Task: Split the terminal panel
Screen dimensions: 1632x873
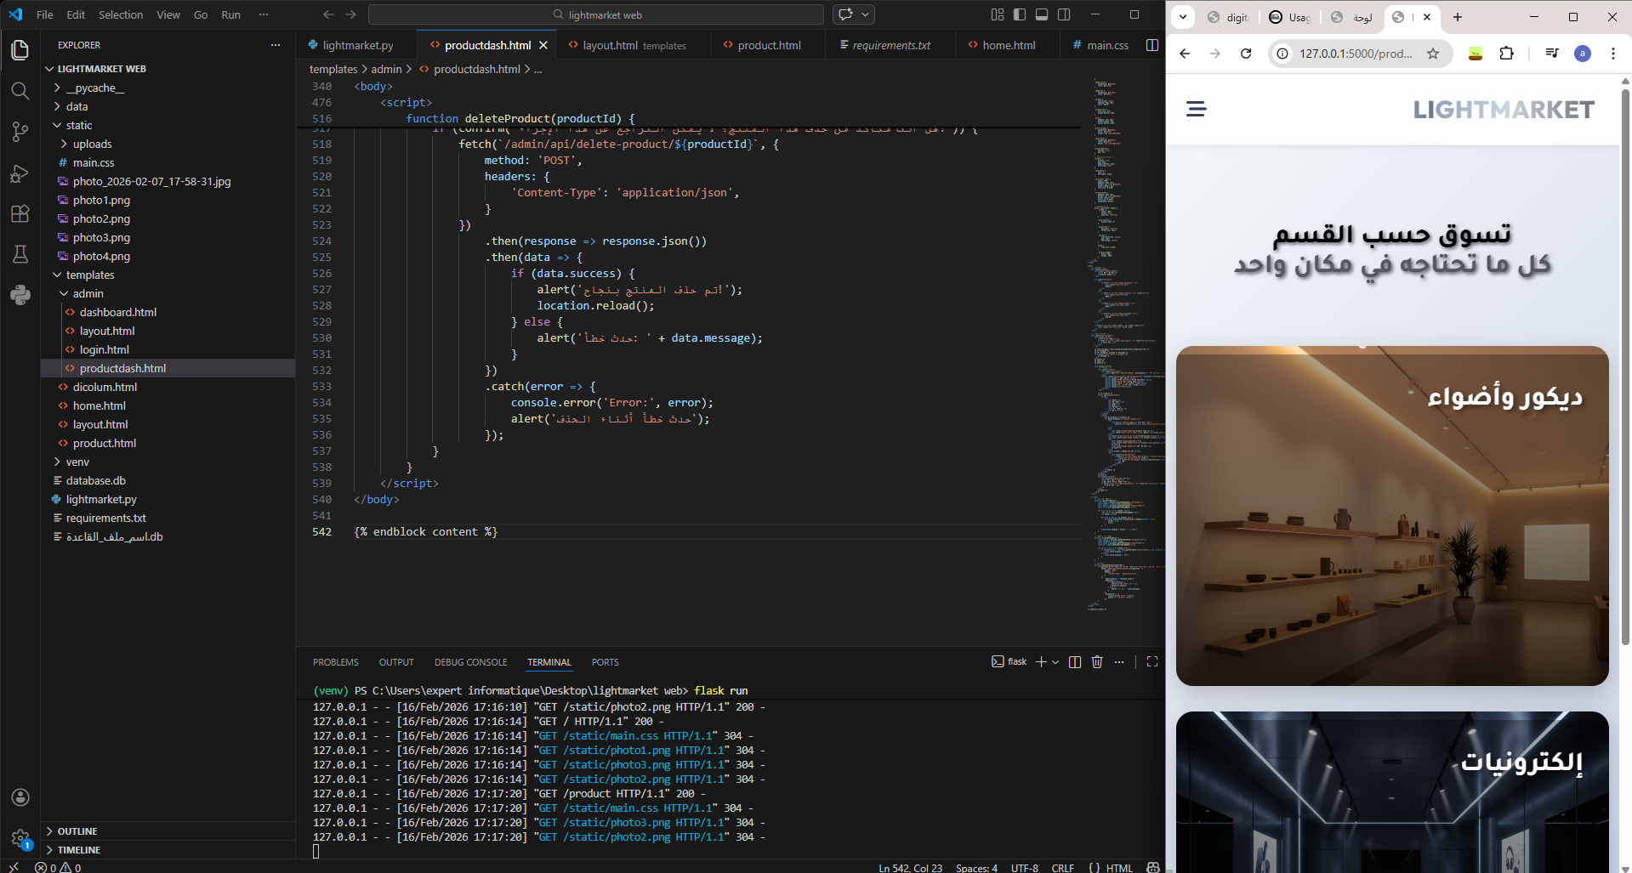Action: pos(1075,662)
